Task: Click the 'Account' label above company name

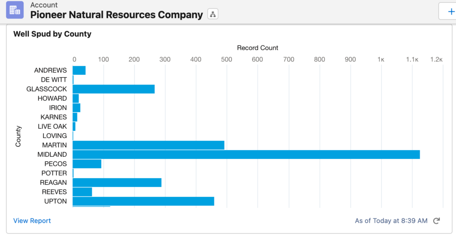Action: (44, 5)
